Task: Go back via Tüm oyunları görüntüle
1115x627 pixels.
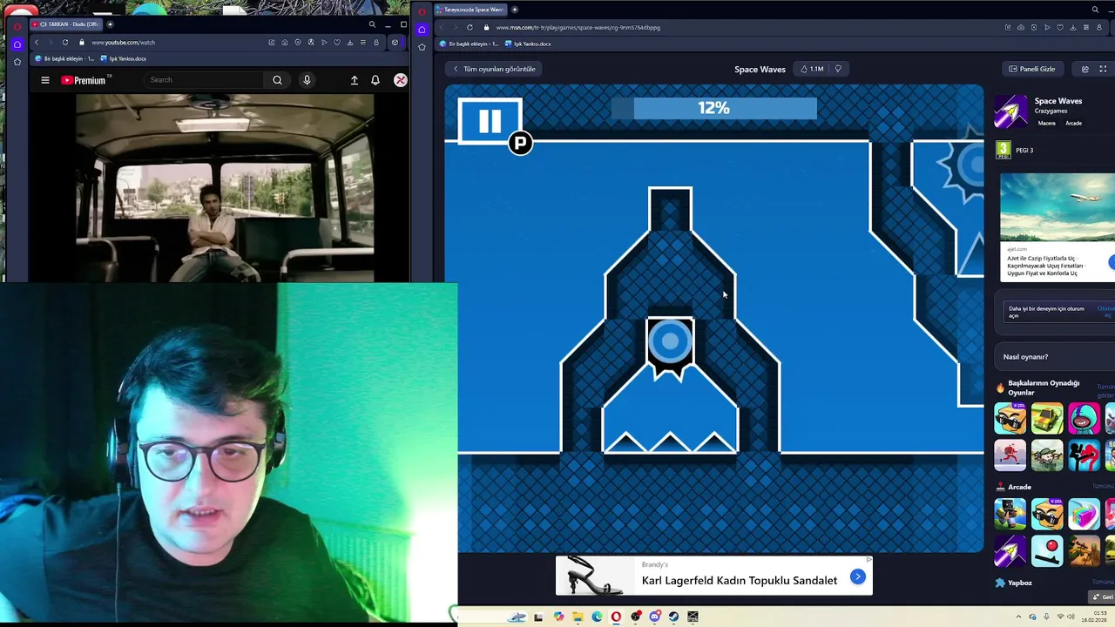Action: pos(494,69)
